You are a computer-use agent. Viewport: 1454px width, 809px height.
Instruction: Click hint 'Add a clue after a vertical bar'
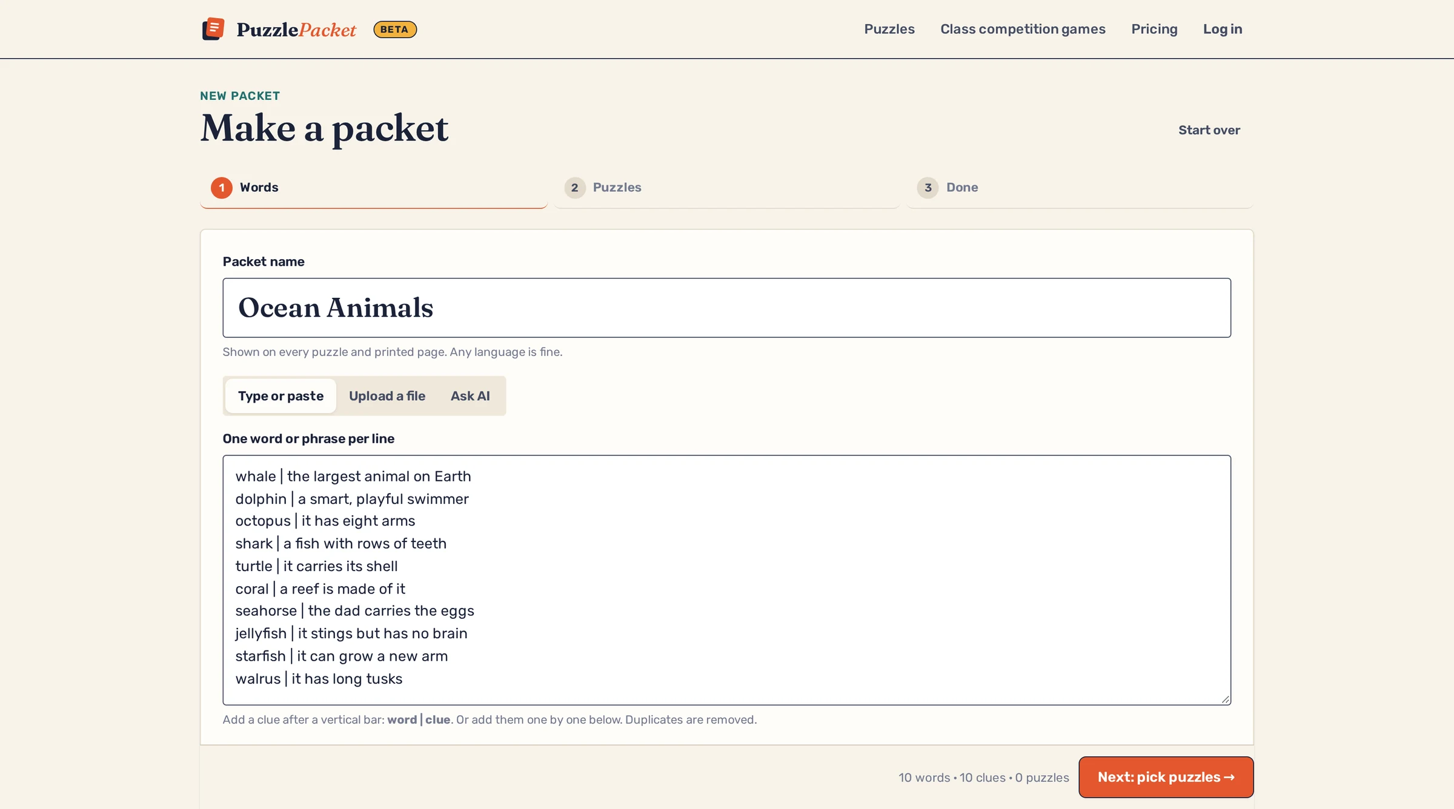point(490,719)
